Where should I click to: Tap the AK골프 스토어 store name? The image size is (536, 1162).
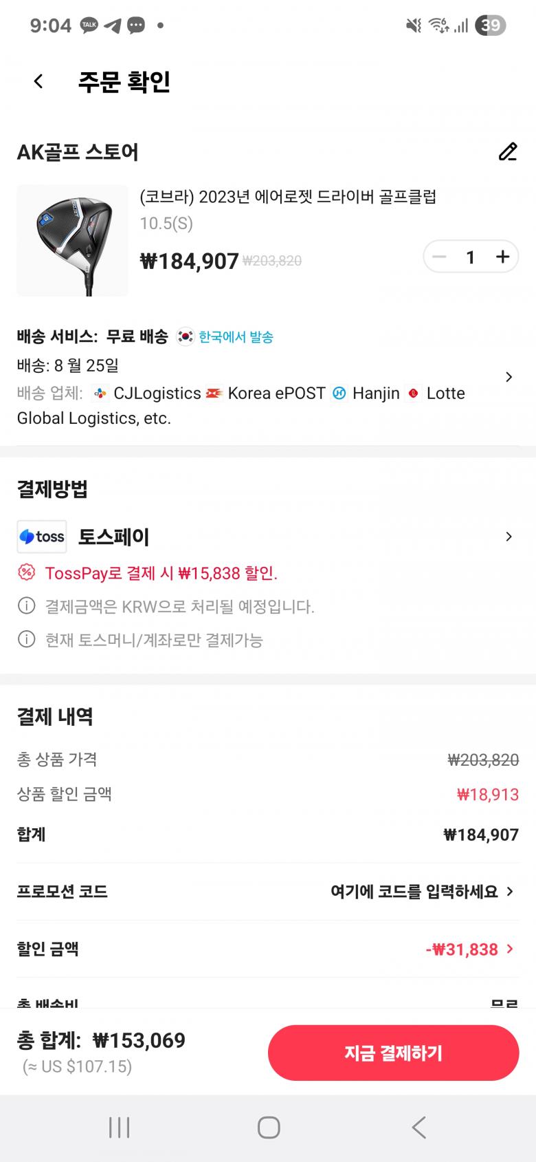(78, 152)
